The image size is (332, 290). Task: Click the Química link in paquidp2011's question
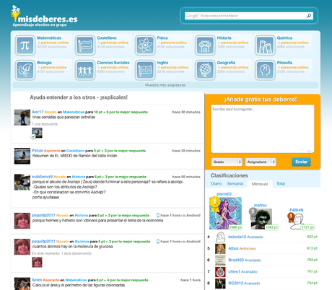click(x=82, y=242)
